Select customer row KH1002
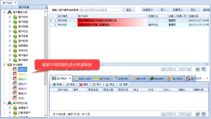Screen dimensions: 211x119 tap(129, 25)
